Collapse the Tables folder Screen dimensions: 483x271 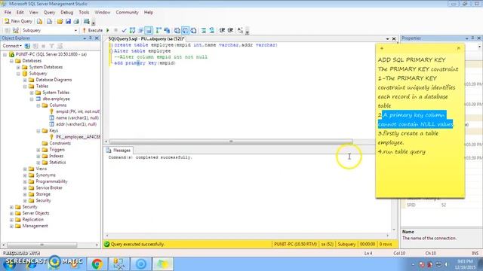coord(25,87)
